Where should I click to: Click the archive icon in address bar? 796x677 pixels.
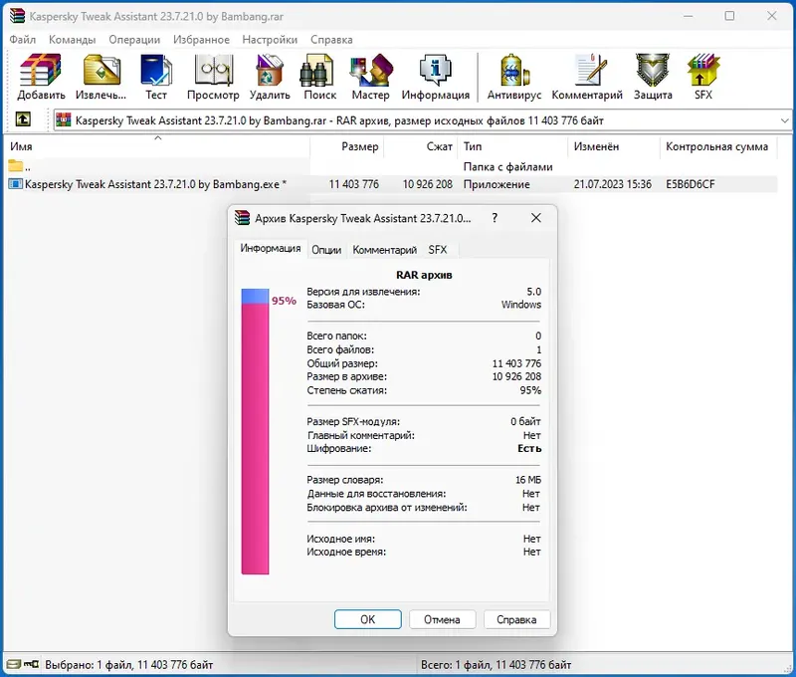point(64,119)
